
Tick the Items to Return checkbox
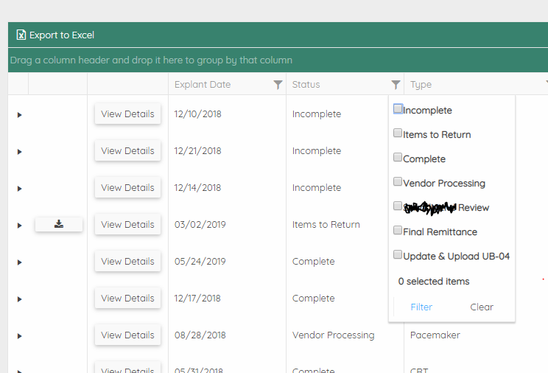point(398,133)
